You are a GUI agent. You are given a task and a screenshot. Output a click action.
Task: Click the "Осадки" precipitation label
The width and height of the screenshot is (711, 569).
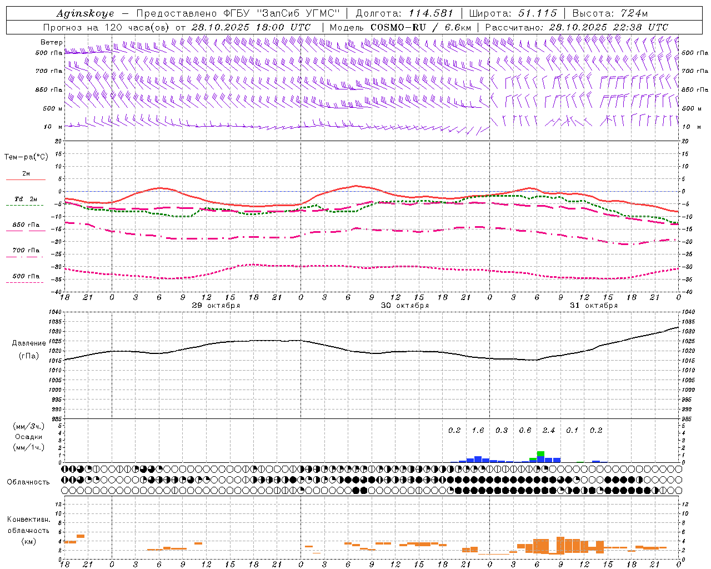(x=29, y=437)
